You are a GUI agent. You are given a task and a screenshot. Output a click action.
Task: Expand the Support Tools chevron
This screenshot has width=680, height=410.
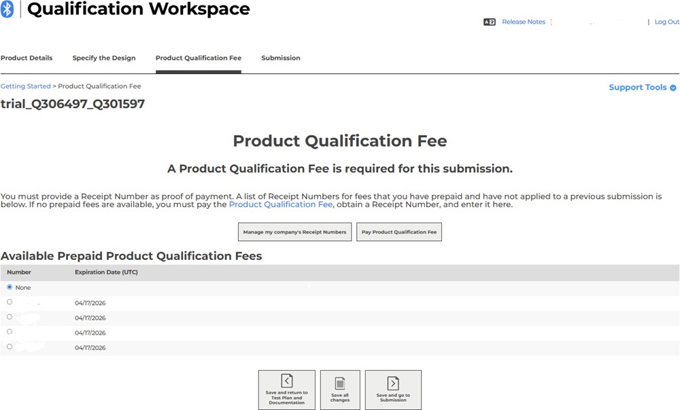(x=673, y=88)
